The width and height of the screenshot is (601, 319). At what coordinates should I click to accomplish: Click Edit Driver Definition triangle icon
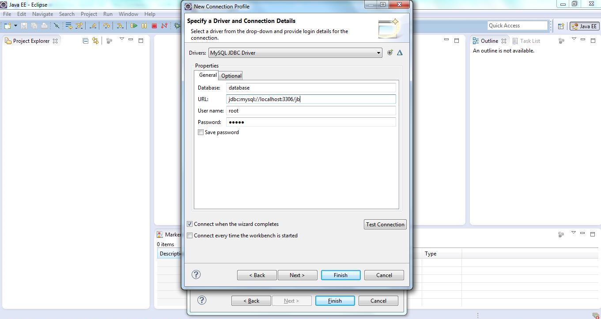[400, 53]
